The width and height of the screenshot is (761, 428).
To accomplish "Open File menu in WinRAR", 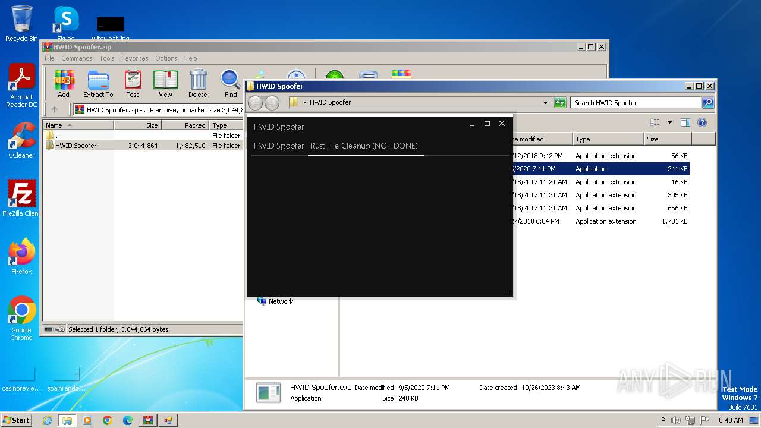I will [49, 58].
